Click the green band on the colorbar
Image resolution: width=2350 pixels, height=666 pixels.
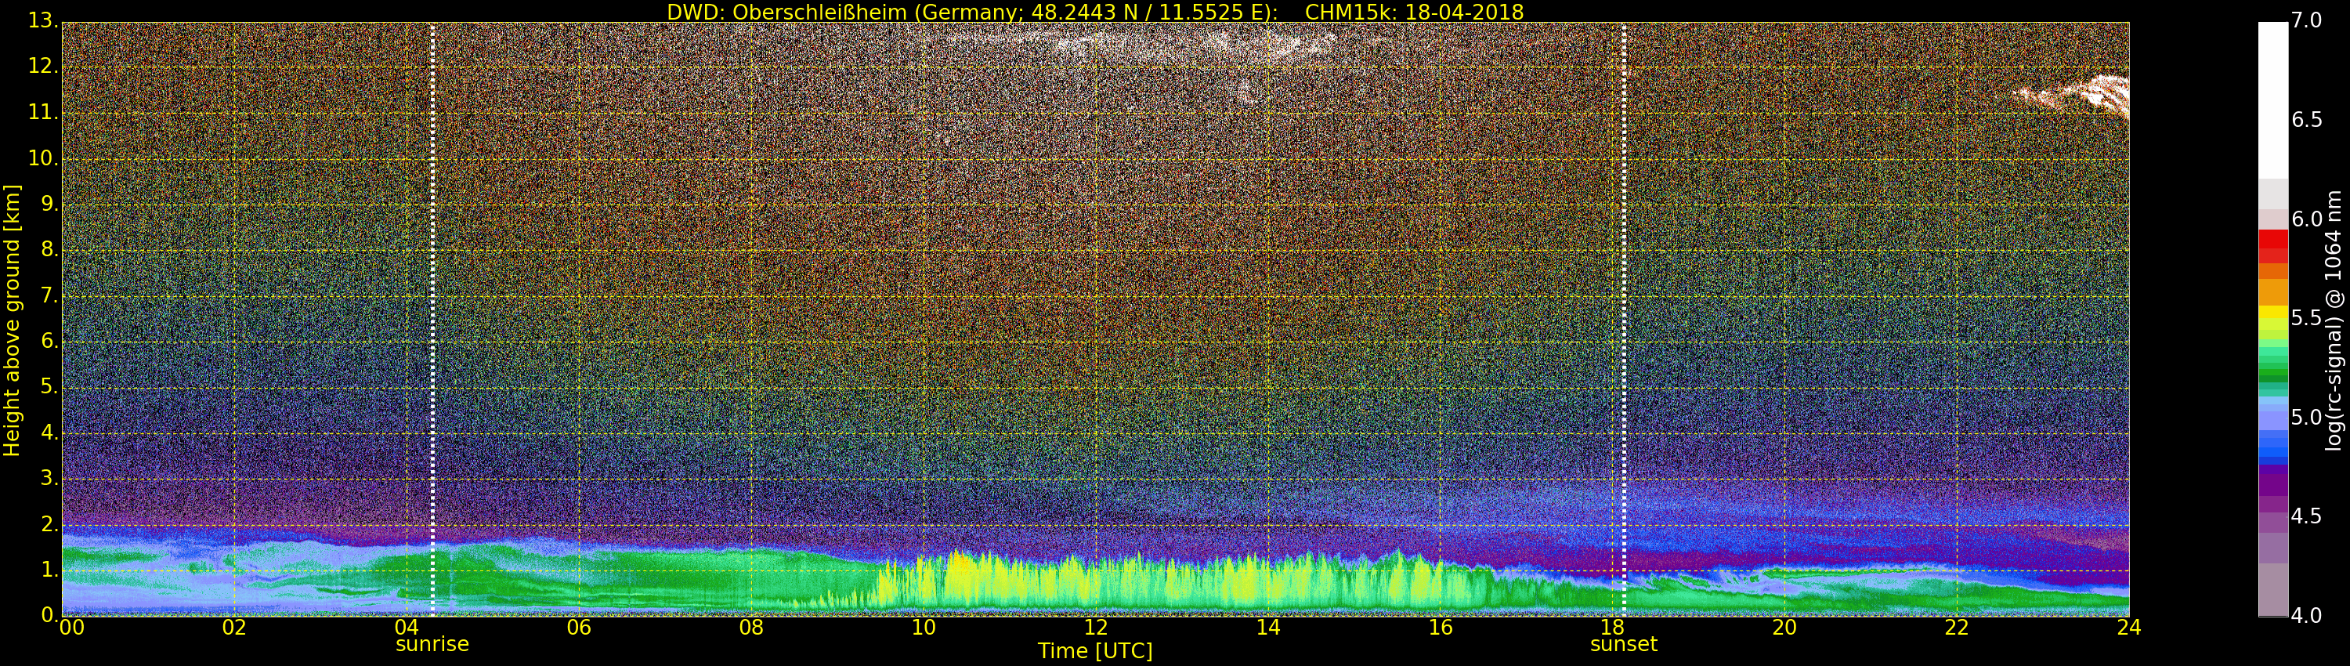coord(2272,365)
